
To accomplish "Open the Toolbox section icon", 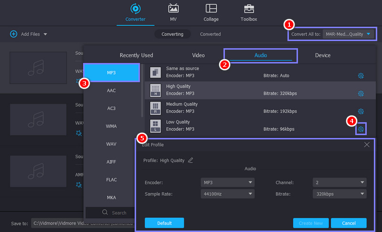I will 249,9.
